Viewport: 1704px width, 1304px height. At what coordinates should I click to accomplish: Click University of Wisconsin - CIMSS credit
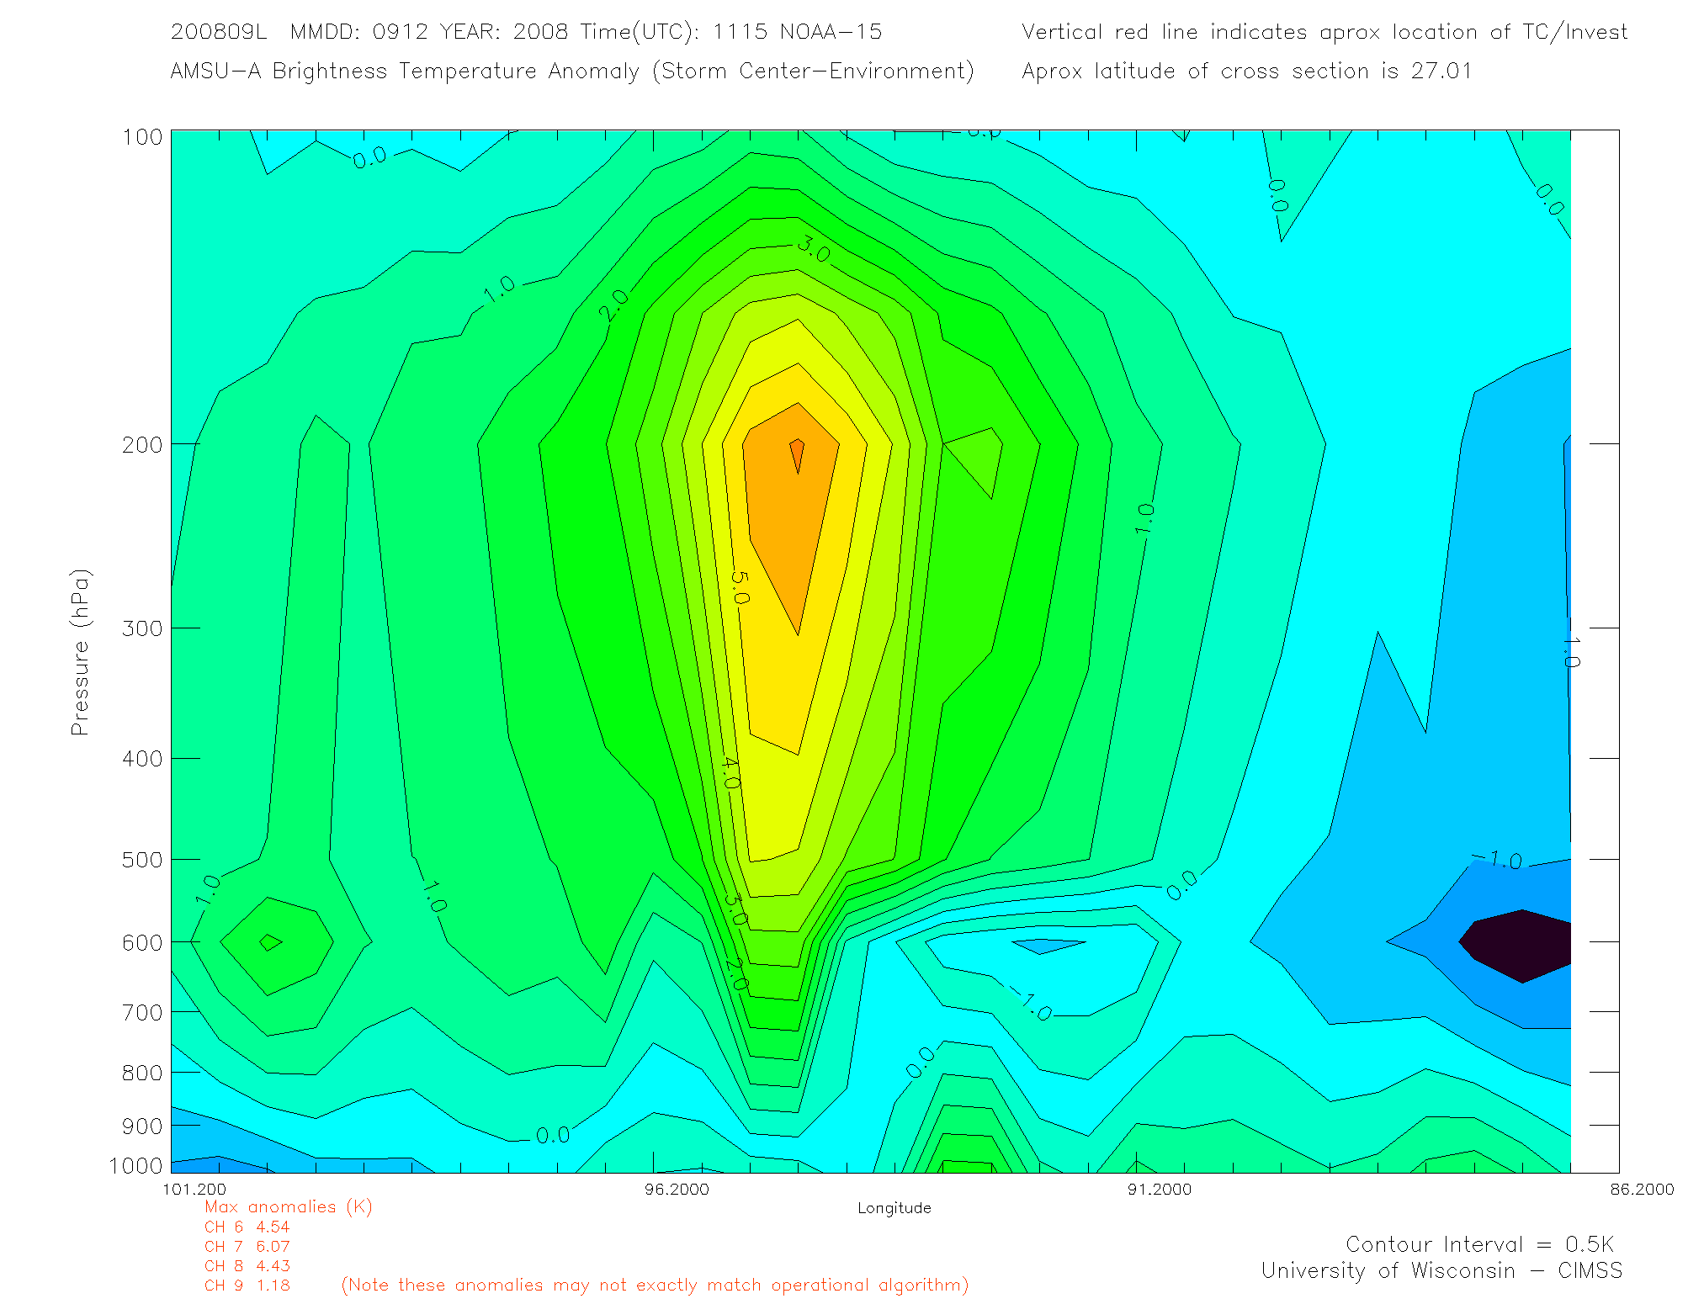coord(1441,1270)
